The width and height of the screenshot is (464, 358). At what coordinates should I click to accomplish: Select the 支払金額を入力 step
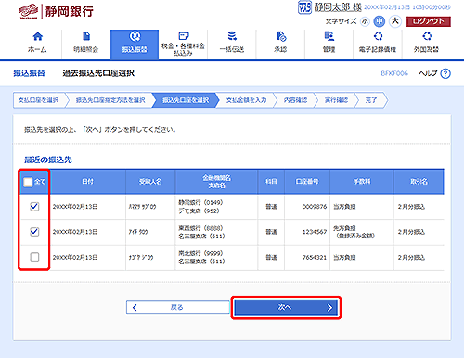click(246, 100)
